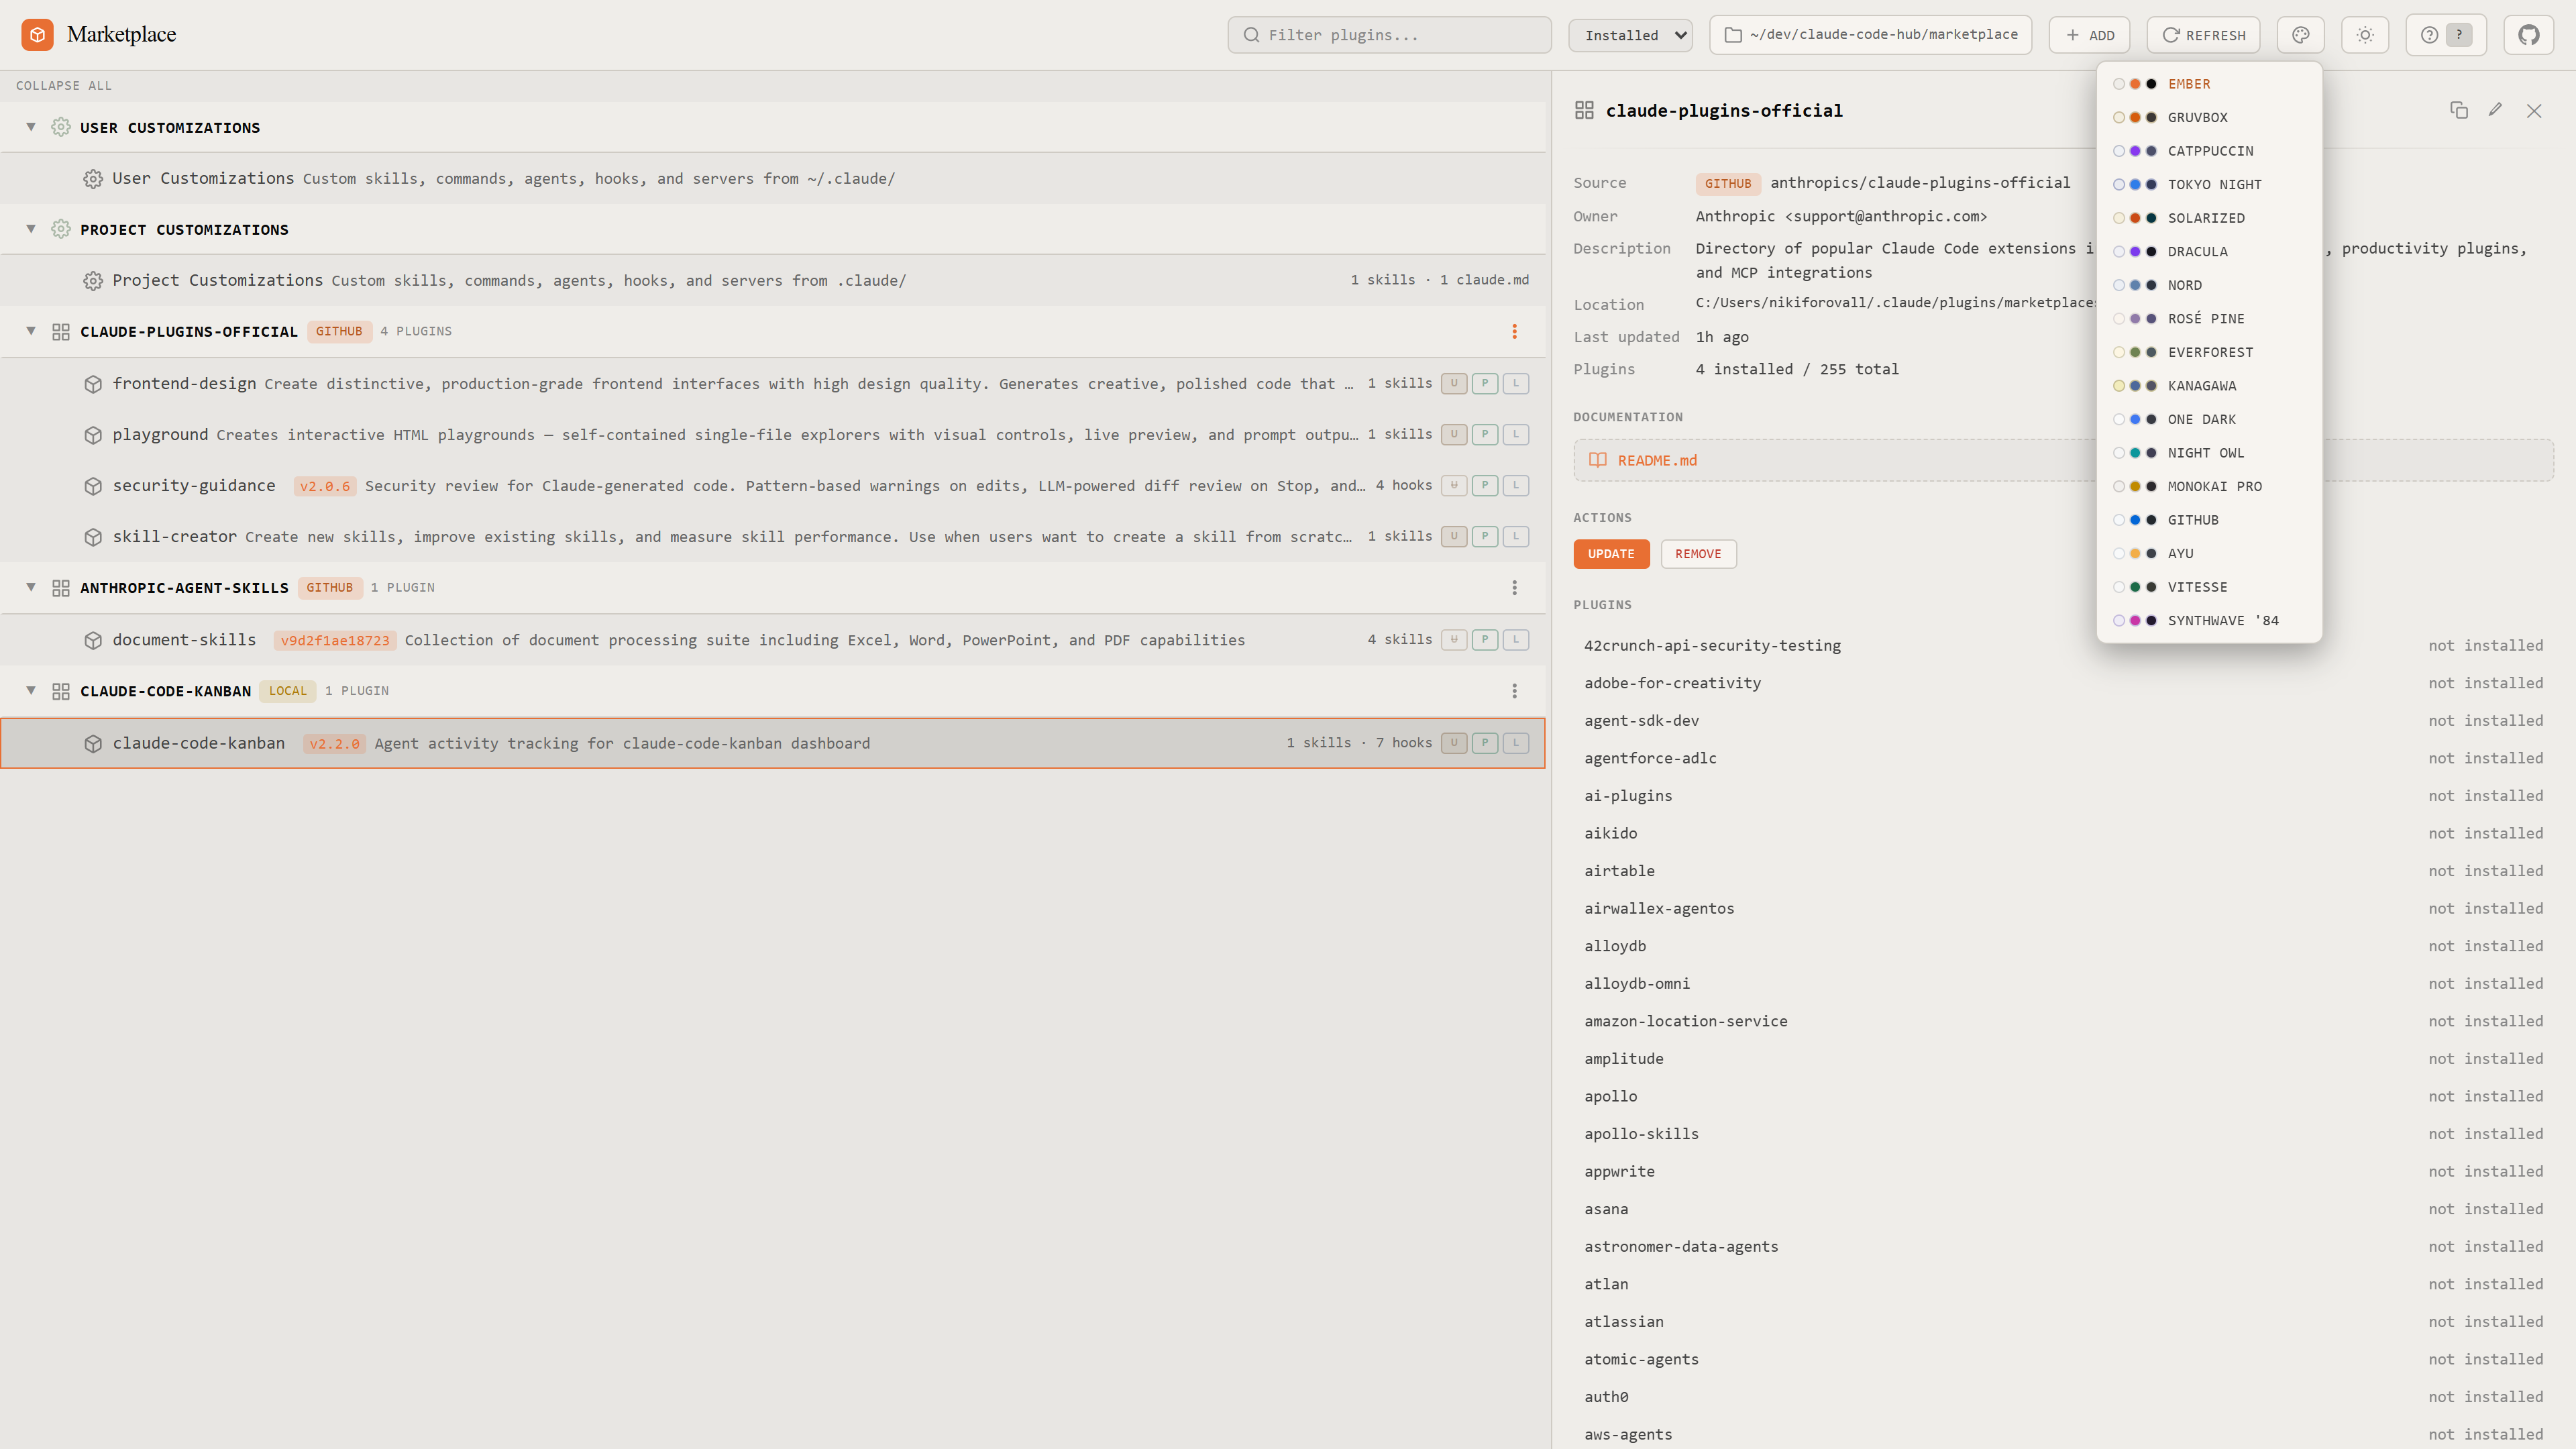
Task: Open the README.md documentation link
Action: (1656, 460)
